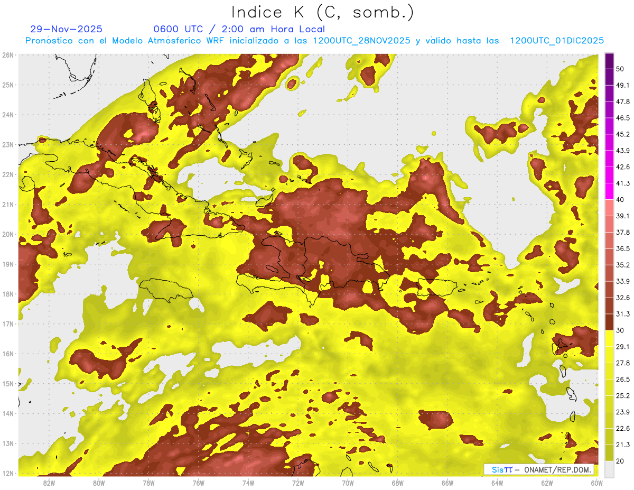Click the color scale value '49.1'
This screenshot has height=490, width=634.
point(622,85)
